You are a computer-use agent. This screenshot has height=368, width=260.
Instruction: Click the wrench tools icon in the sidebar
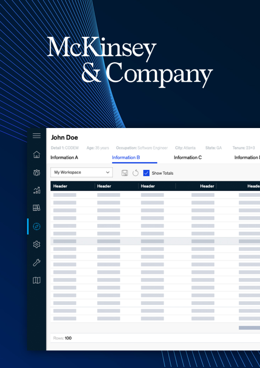tap(37, 263)
